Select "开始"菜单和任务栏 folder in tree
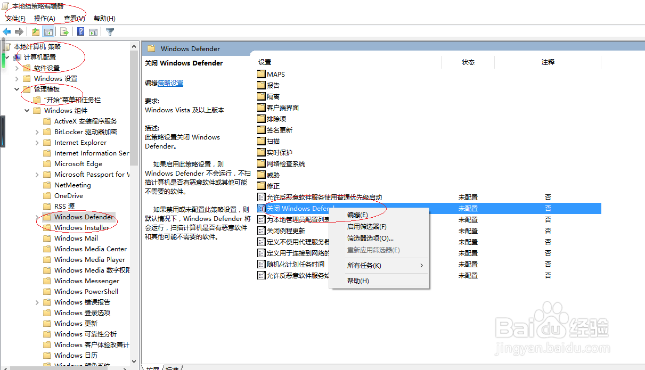Screen dimensions: 645x370 (x=72, y=100)
